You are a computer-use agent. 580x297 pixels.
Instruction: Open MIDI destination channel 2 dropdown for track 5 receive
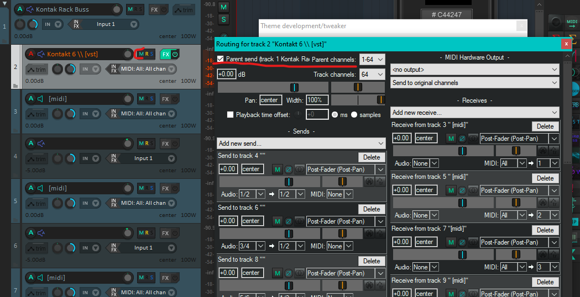pyautogui.click(x=548, y=215)
